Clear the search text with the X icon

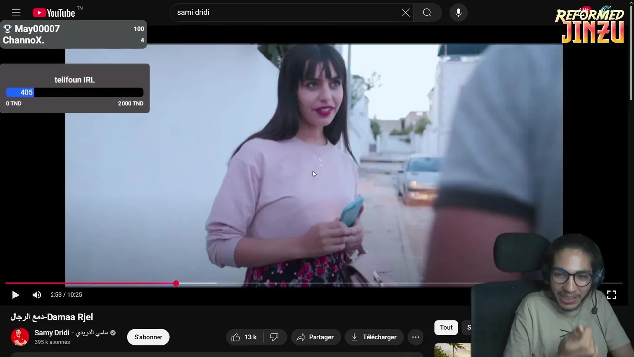click(x=406, y=13)
